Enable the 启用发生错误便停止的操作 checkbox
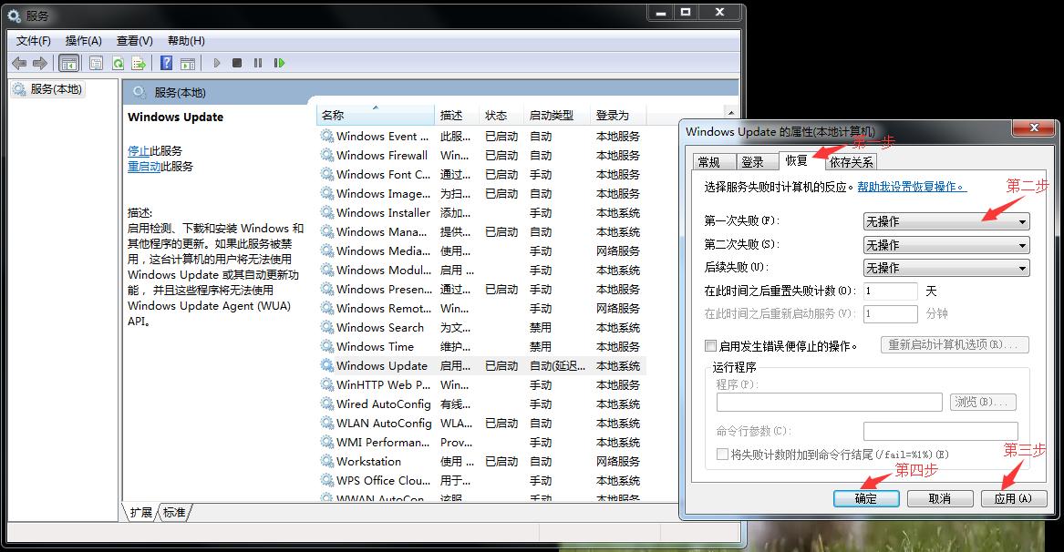Image resolution: width=1064 pixels, height=552 pixels. point(708,344)
